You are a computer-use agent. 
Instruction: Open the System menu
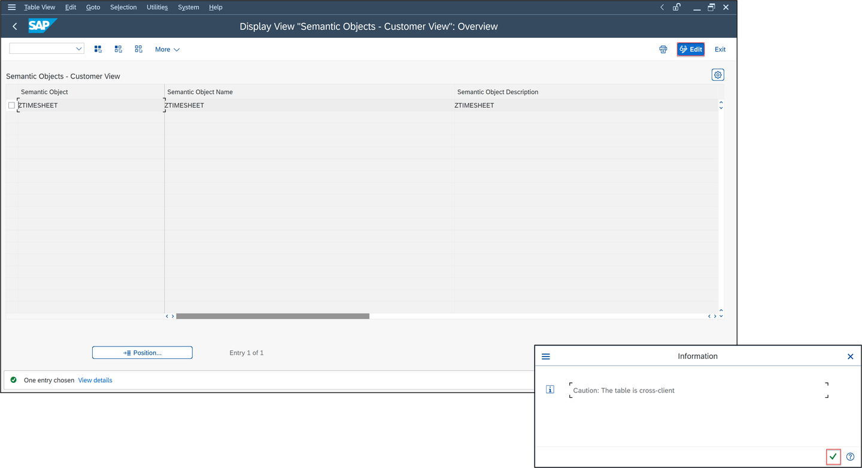tap(189, 7)
